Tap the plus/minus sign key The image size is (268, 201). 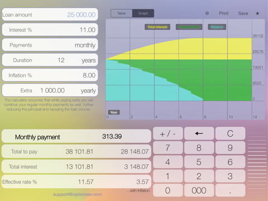click(x=167, y=133)
